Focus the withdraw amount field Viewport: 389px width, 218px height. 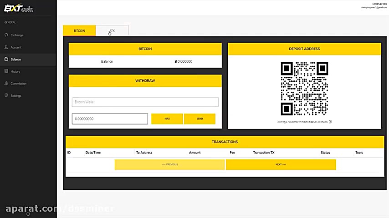110,119
